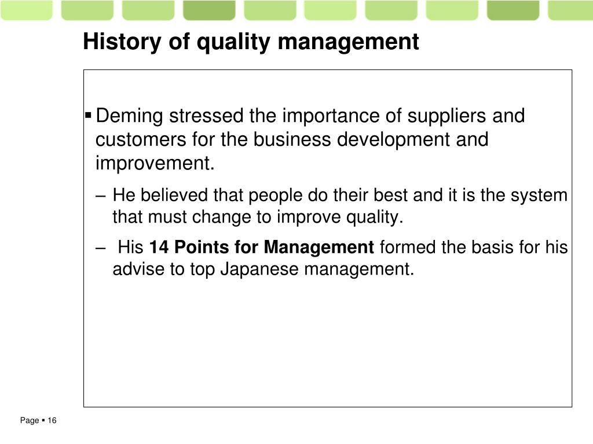Image resolution: width=593 pixels, height=444 pixels.
Task: Click the word 'Deming' in first bullet
Action: click(x=129, y=116)
